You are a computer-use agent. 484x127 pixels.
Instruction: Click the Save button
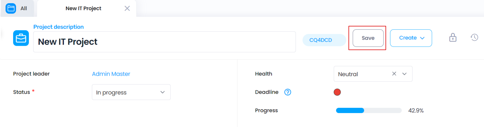click(368, 38)
